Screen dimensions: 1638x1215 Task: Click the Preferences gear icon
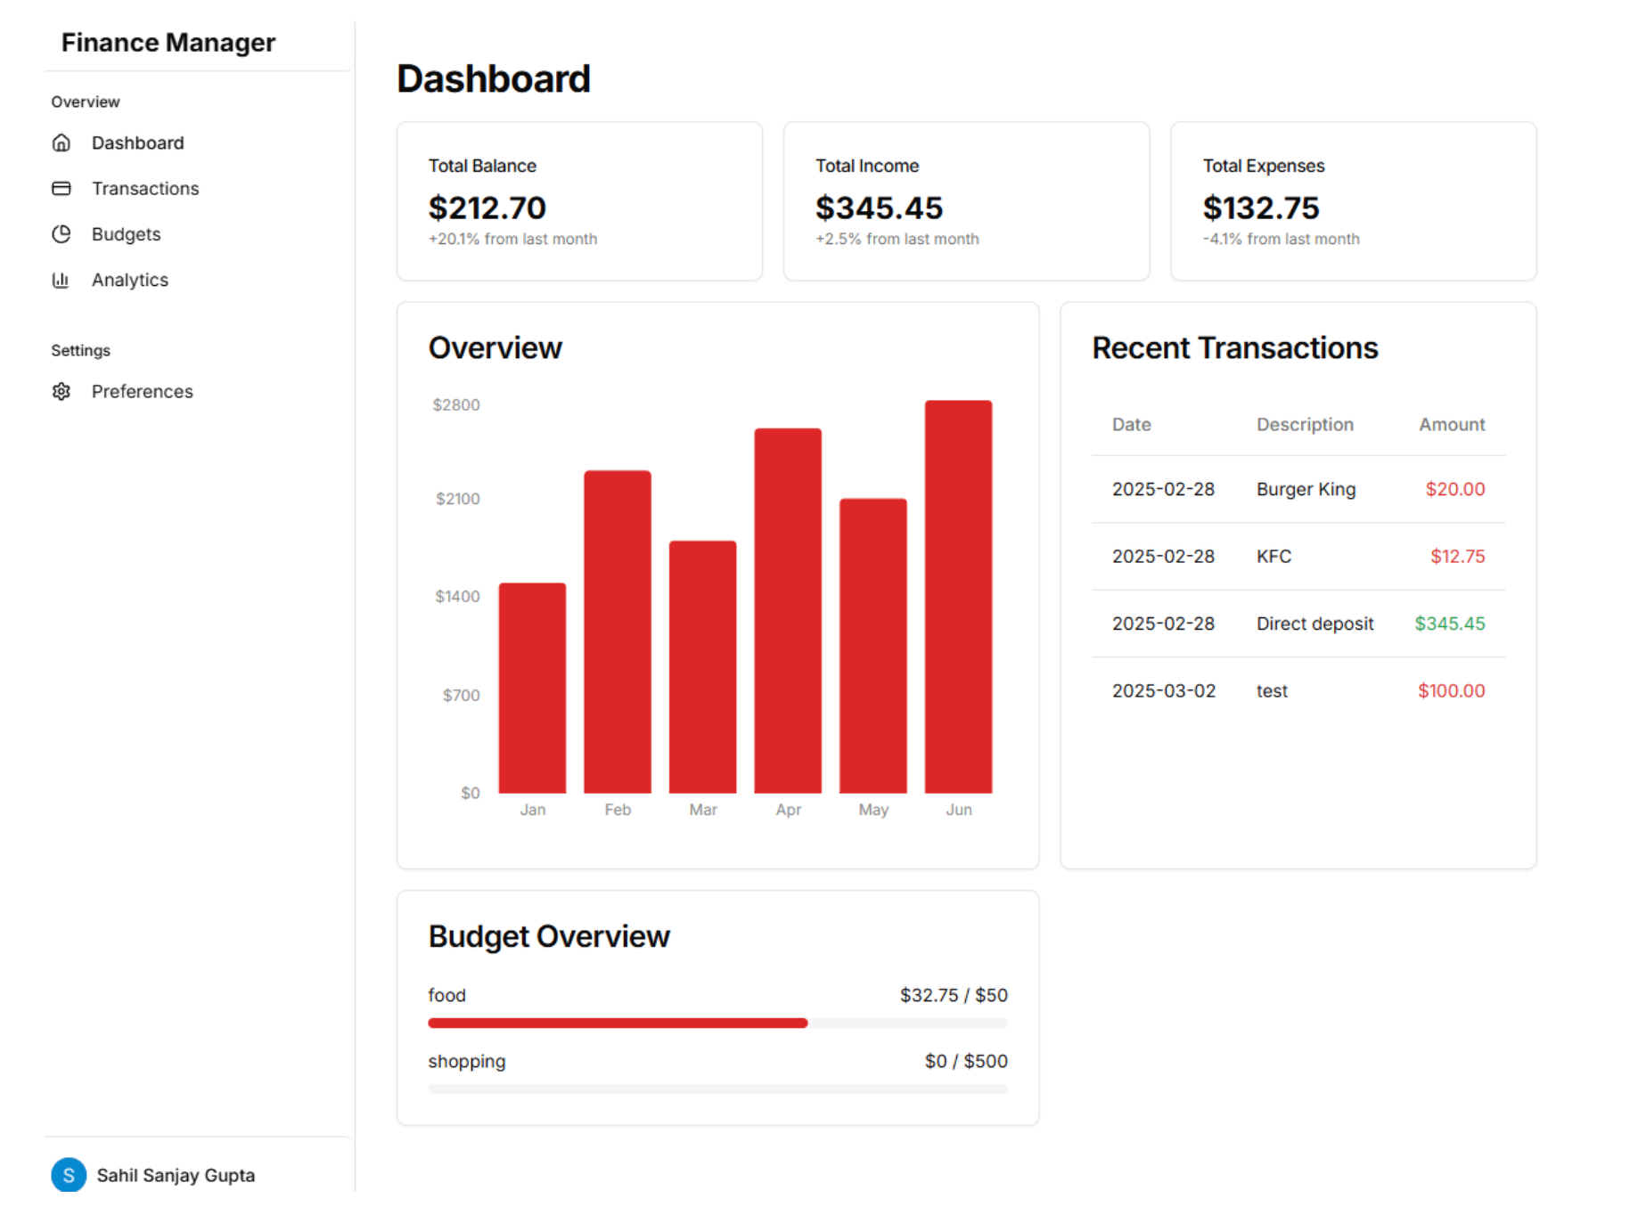61,391
